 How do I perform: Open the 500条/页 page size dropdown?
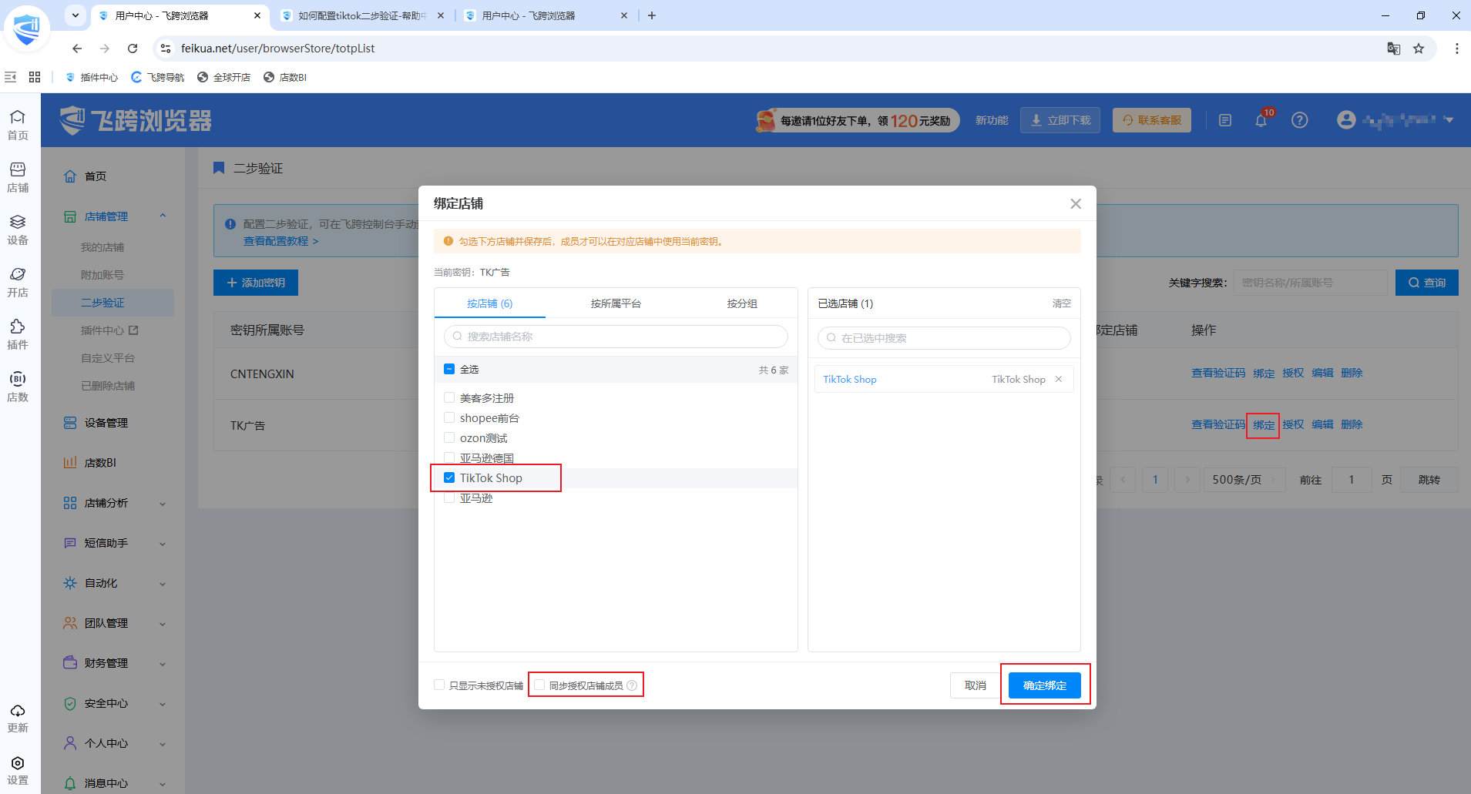(x=1245, y=480)
